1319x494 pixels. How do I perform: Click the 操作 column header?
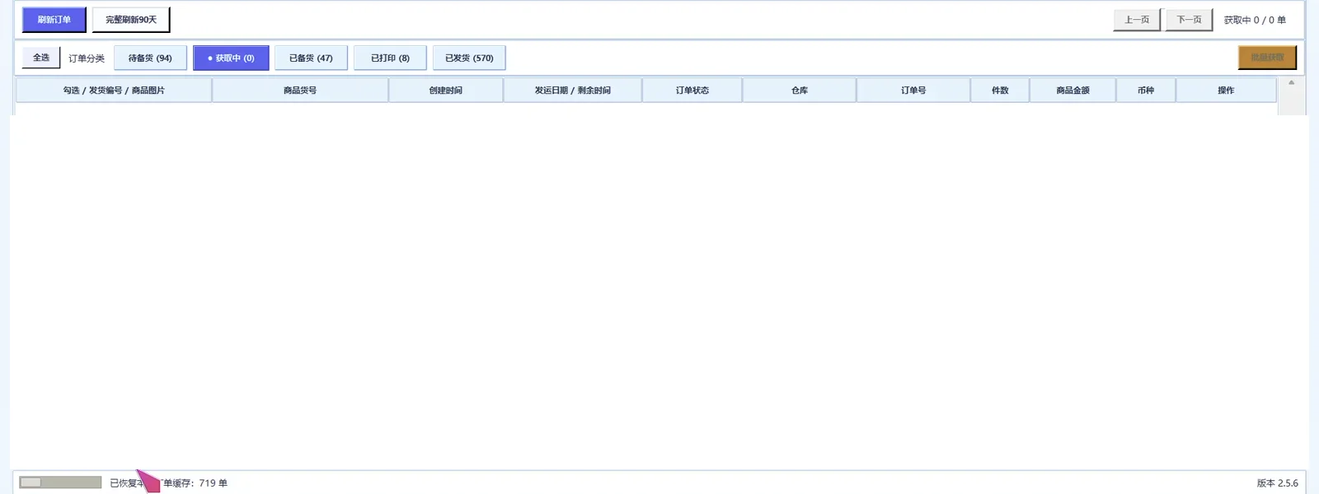pos(1226,90)
